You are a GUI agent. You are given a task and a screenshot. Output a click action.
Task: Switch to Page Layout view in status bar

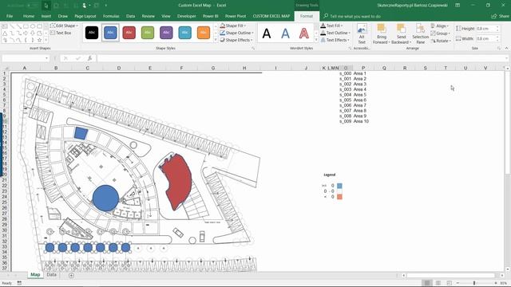click(438, 283)
